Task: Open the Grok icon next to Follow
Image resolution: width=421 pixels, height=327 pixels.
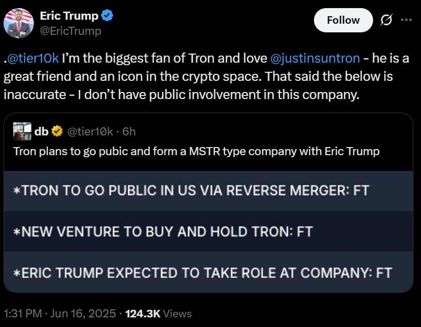Action: 386,20
